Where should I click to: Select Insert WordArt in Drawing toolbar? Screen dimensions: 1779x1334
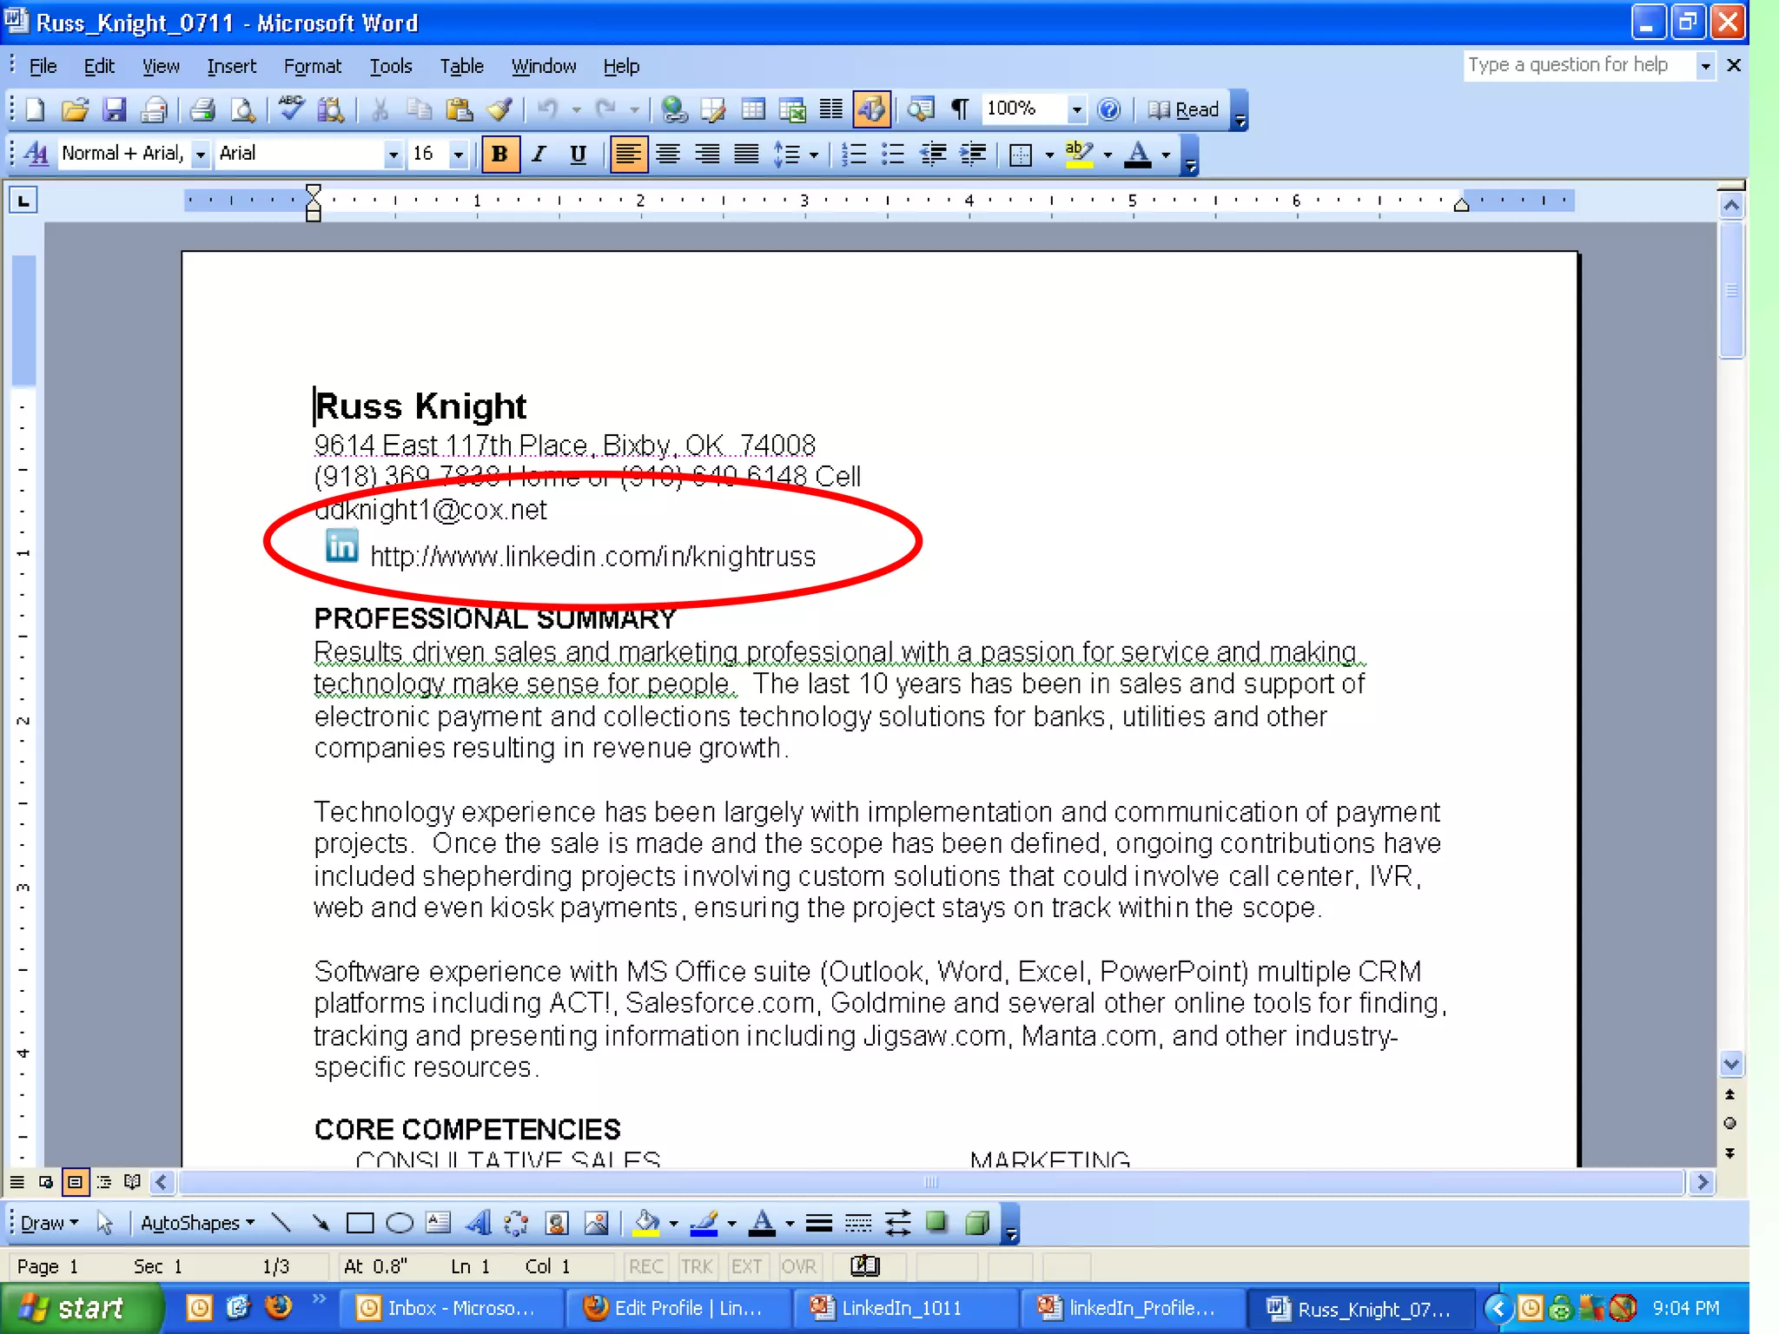tap(478, 1223)
